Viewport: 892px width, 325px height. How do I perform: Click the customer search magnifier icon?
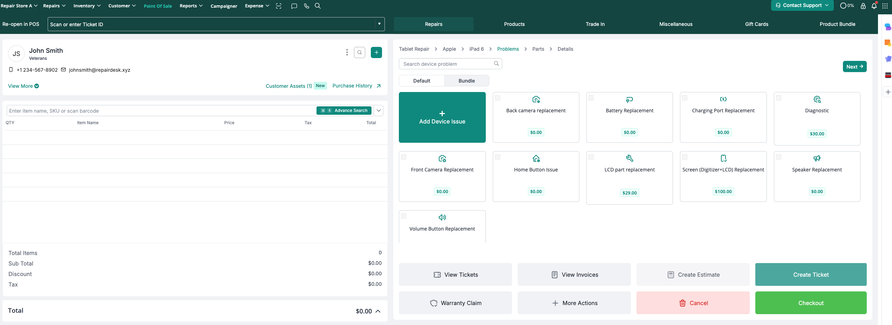360,52
